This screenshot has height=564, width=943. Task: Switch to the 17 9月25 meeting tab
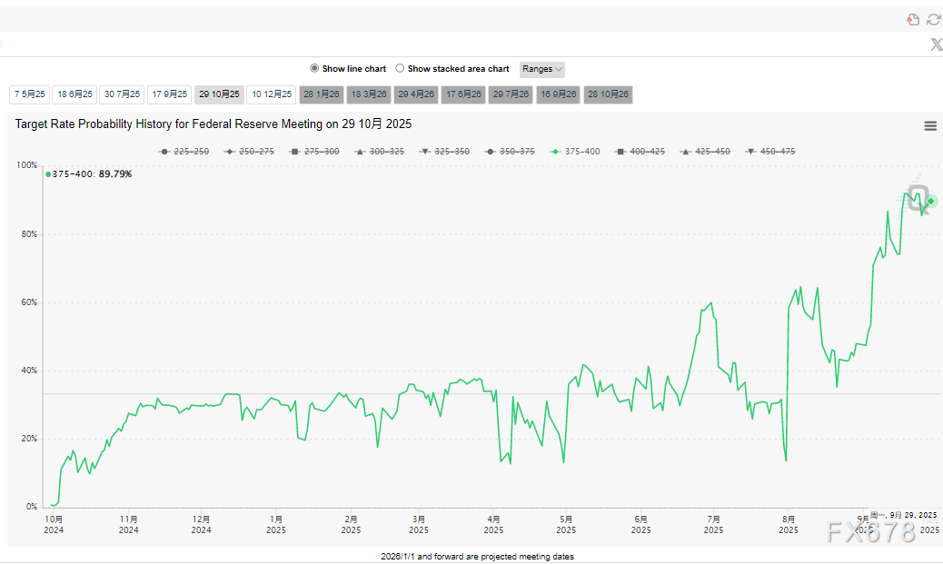[170, 94]
